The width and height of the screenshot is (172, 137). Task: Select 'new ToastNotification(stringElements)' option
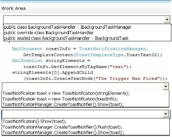click(x=66, y=93)
